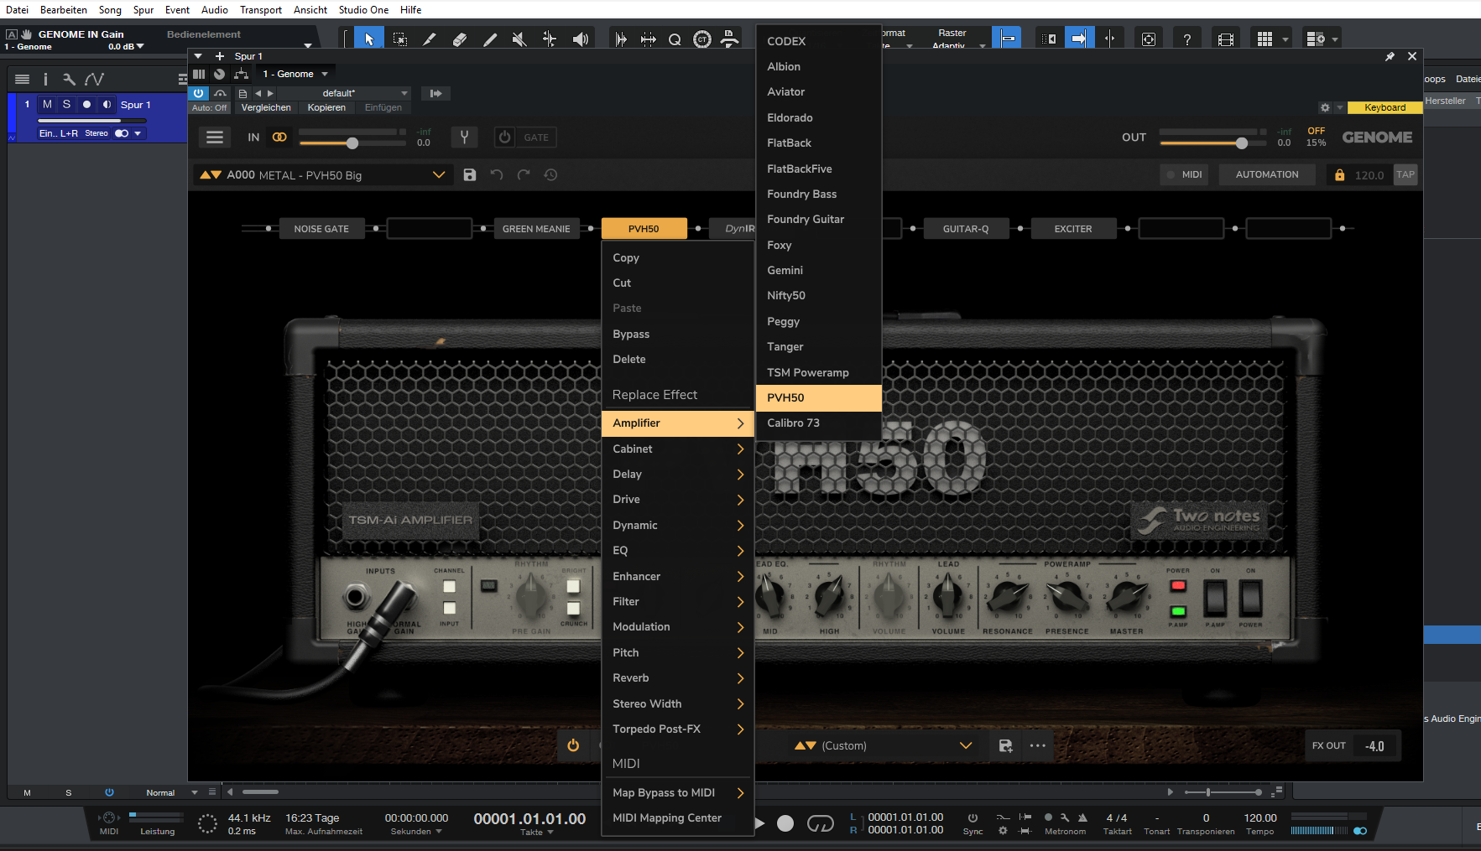Click the loop playback icon in transport
The height and width of the screenshot is (851, 1481).
click(x=820, y=824)
